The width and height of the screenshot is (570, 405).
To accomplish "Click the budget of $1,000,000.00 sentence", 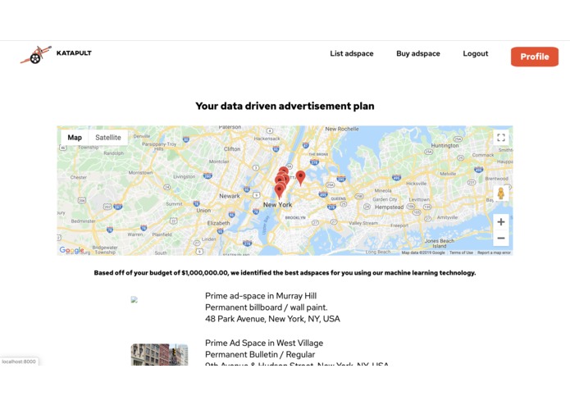I will (x=285, y=273).
